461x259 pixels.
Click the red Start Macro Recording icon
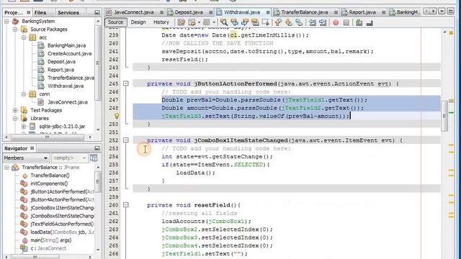[336, 22]
